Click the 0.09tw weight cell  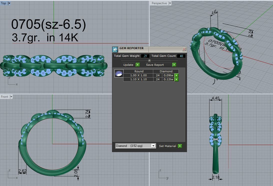pos(168,75)
